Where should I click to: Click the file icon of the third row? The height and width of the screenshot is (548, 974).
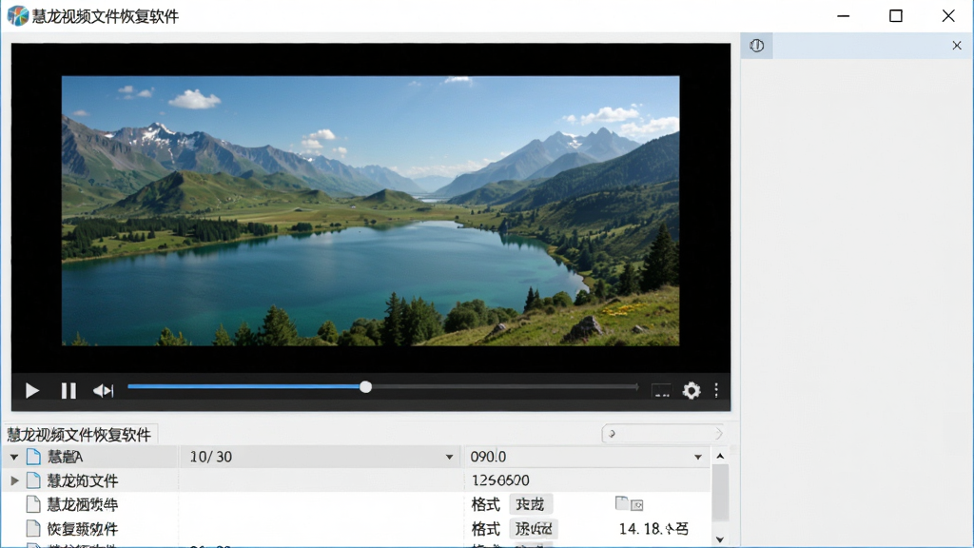[33, 504]
